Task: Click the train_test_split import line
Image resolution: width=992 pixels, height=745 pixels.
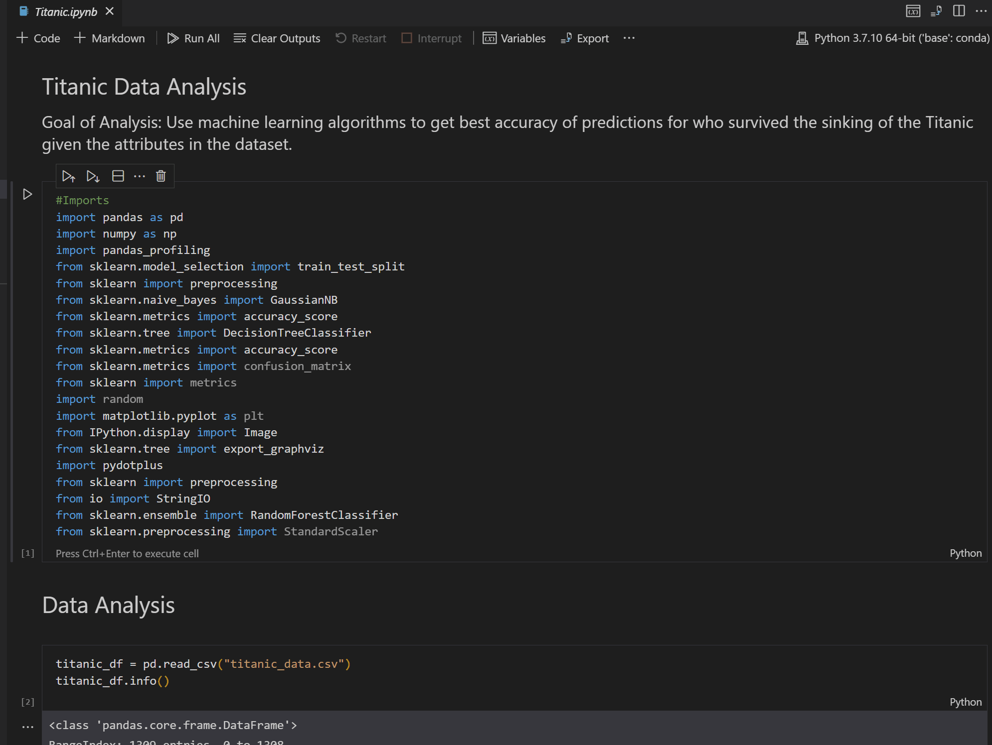Action: pos(230,266)
